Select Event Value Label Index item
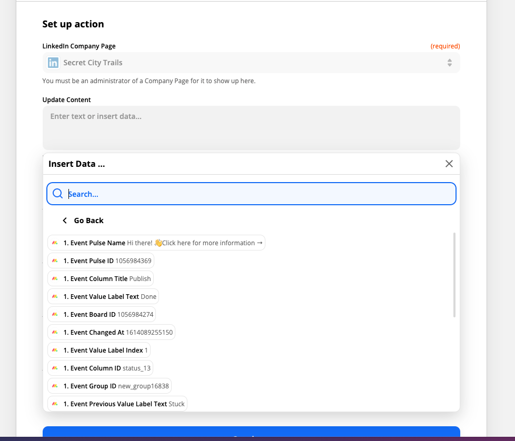515x441 pixels. coord(99,350)
